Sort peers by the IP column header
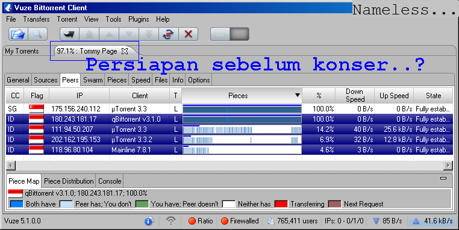The image size is (459, 230). (x=80, y=96)
